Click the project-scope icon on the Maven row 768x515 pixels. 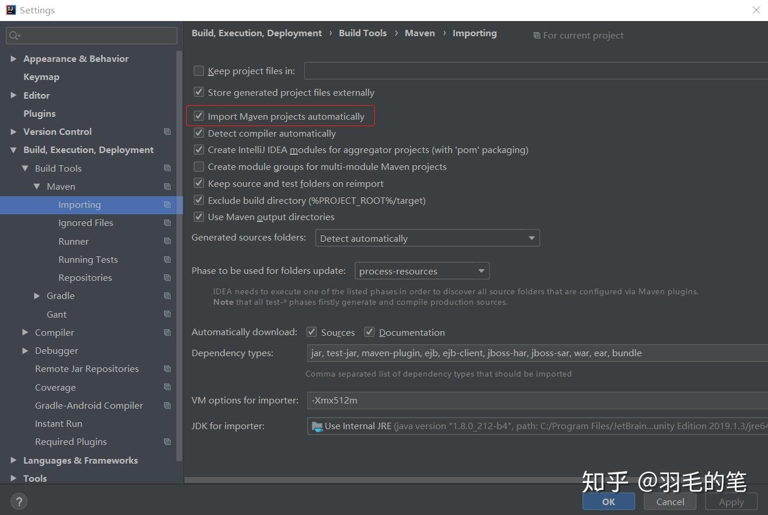coord(168,187)
